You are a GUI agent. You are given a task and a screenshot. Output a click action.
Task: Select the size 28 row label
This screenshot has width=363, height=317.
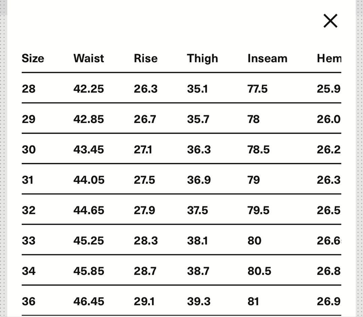tap(29, 89)
